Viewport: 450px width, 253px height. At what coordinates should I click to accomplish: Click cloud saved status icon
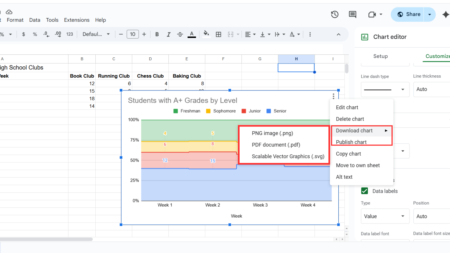pos(9,12)
